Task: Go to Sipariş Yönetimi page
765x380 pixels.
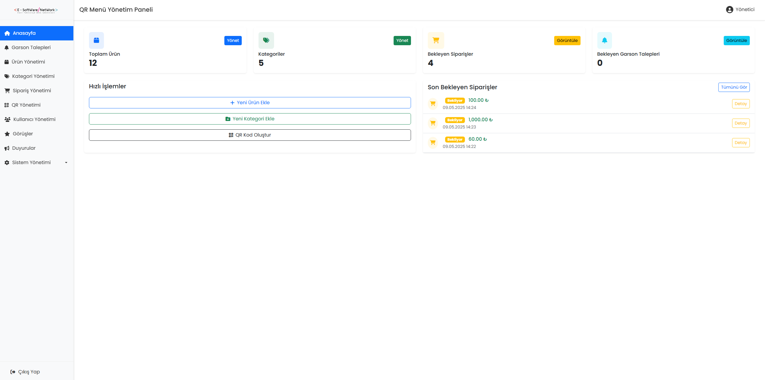Action: 32,90
